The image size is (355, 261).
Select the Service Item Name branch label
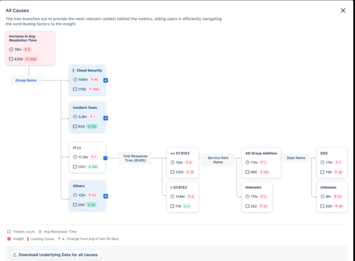click(218, 160)
